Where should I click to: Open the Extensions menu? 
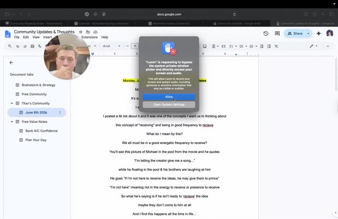[x=89, y=37]
